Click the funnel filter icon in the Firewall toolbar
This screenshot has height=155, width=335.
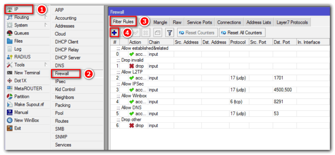(169, 33)
